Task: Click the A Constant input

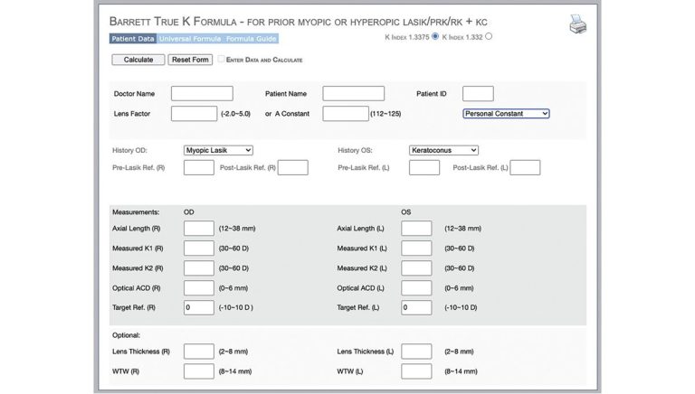Action: point(346,113)
